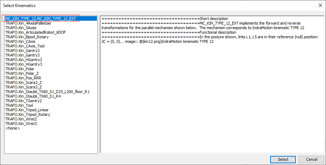326x165 pixels.
Task: Pick TRAFO.Kin_Gantry2 kinematics
Action: click(x=22, y=51)
